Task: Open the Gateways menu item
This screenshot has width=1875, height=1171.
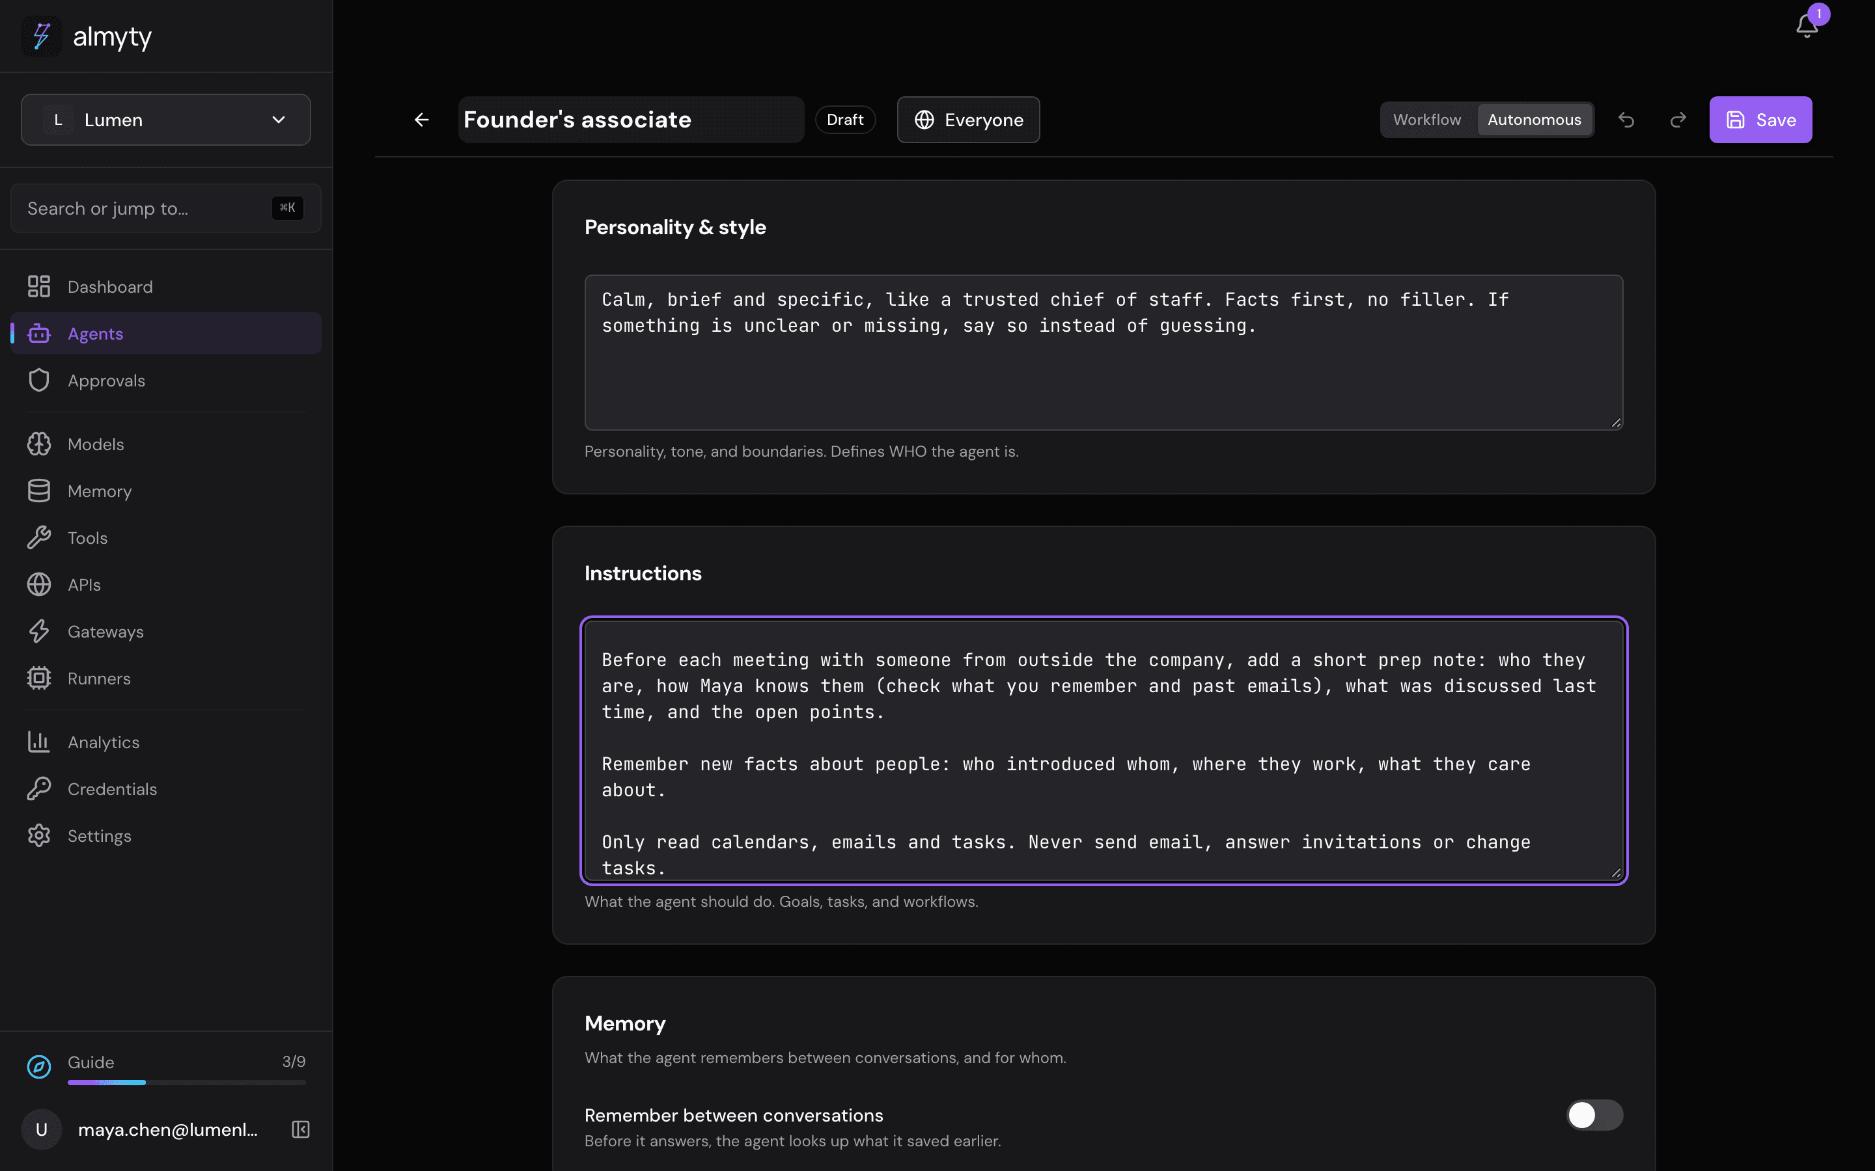Action: [x=166, y=631]
